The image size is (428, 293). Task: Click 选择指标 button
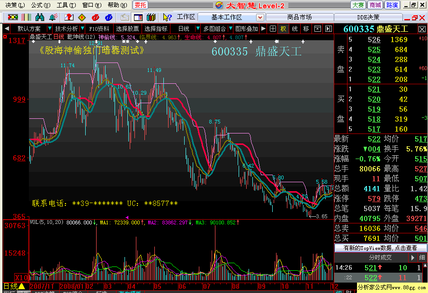pyautogui.click(x=156, y=29)
